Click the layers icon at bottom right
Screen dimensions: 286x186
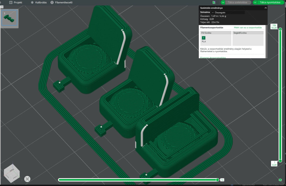[280, 180]
